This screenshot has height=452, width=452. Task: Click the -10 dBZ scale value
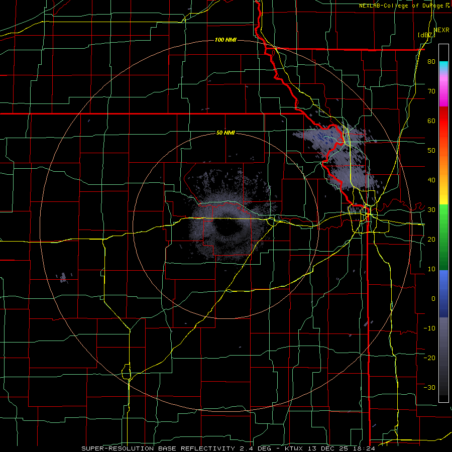(429, 328)
